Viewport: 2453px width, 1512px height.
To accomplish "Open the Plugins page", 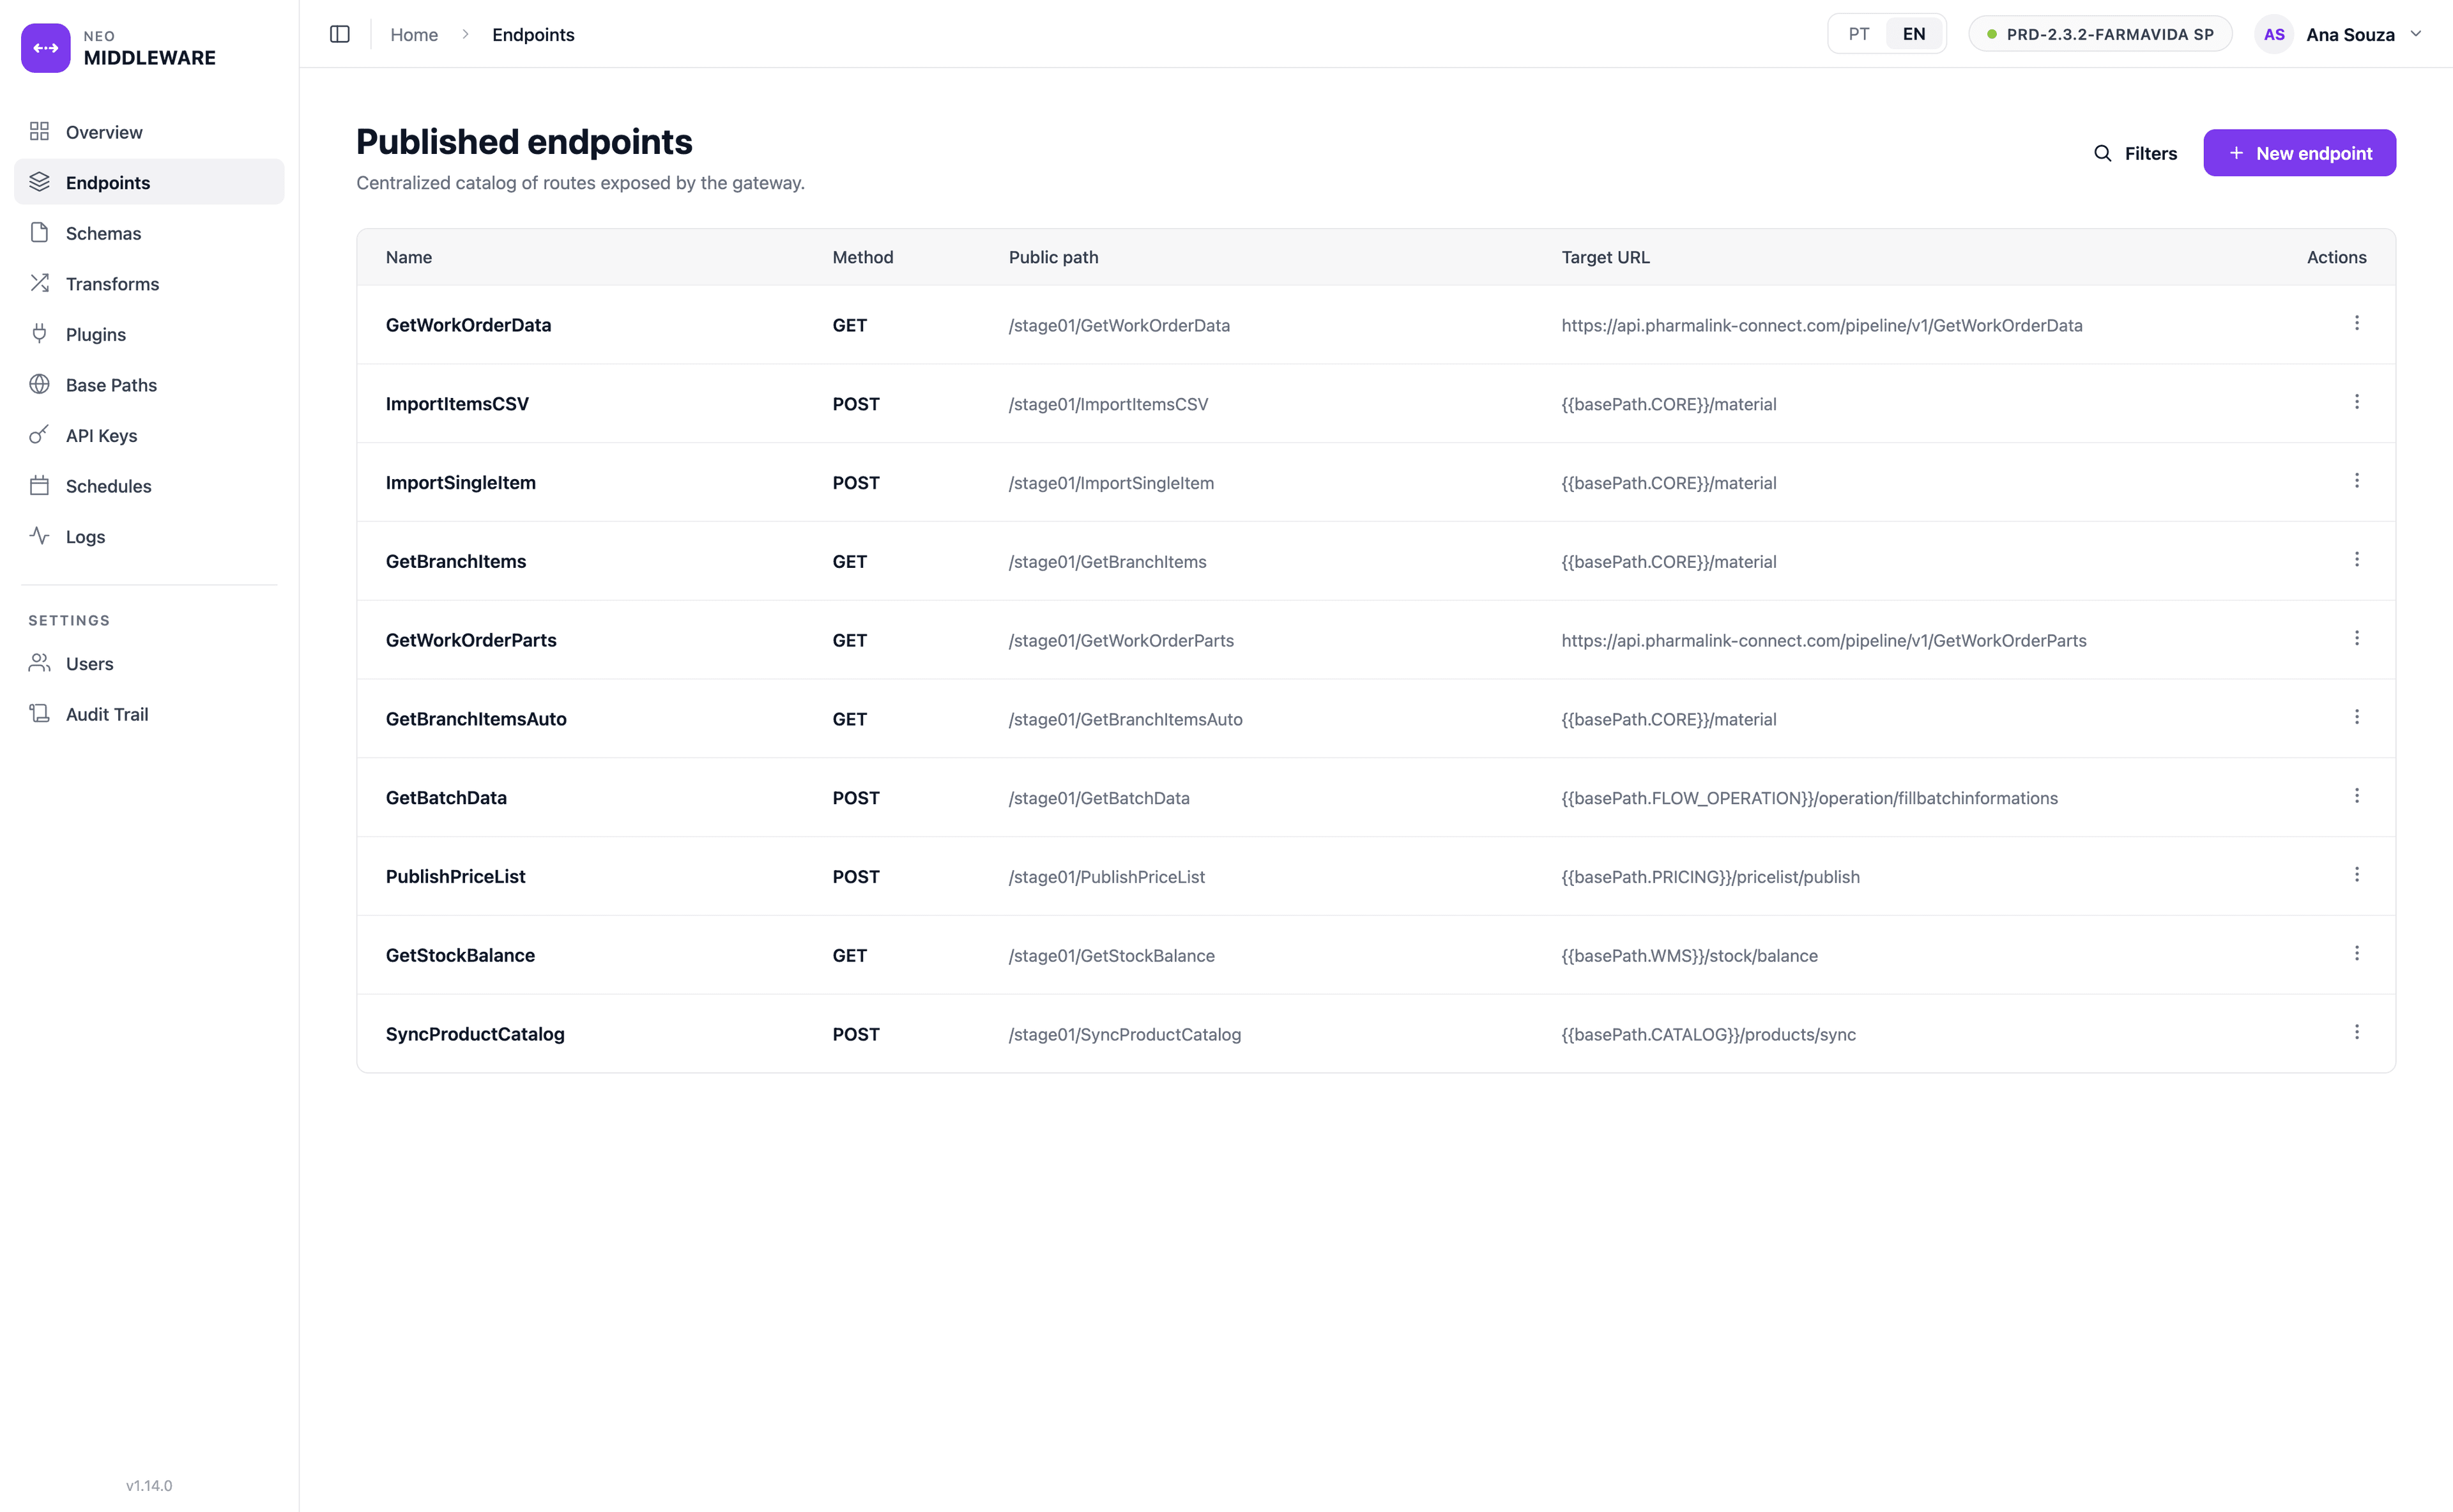I will [149, 334].
